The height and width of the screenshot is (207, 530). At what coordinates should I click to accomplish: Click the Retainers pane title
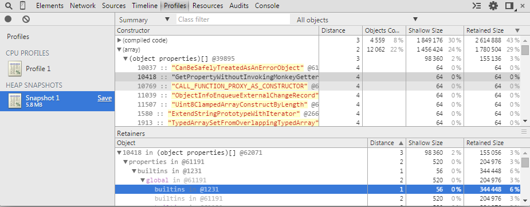[131, 134]
